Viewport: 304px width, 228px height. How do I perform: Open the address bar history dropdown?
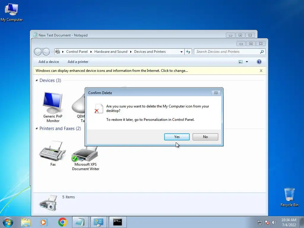(x=181, y=52)
